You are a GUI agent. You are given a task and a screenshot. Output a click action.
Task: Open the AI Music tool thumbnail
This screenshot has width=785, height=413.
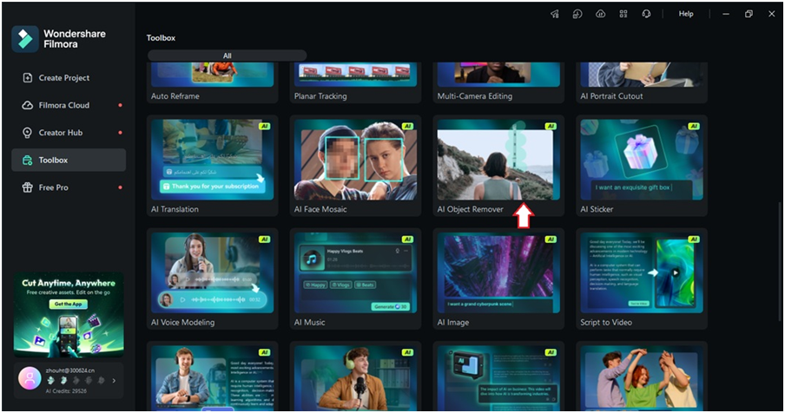[x=355, y=273]
